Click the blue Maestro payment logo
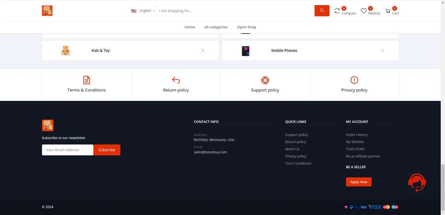Image resolution: width=445 pixels, height=215 pixels. (395, 207)
